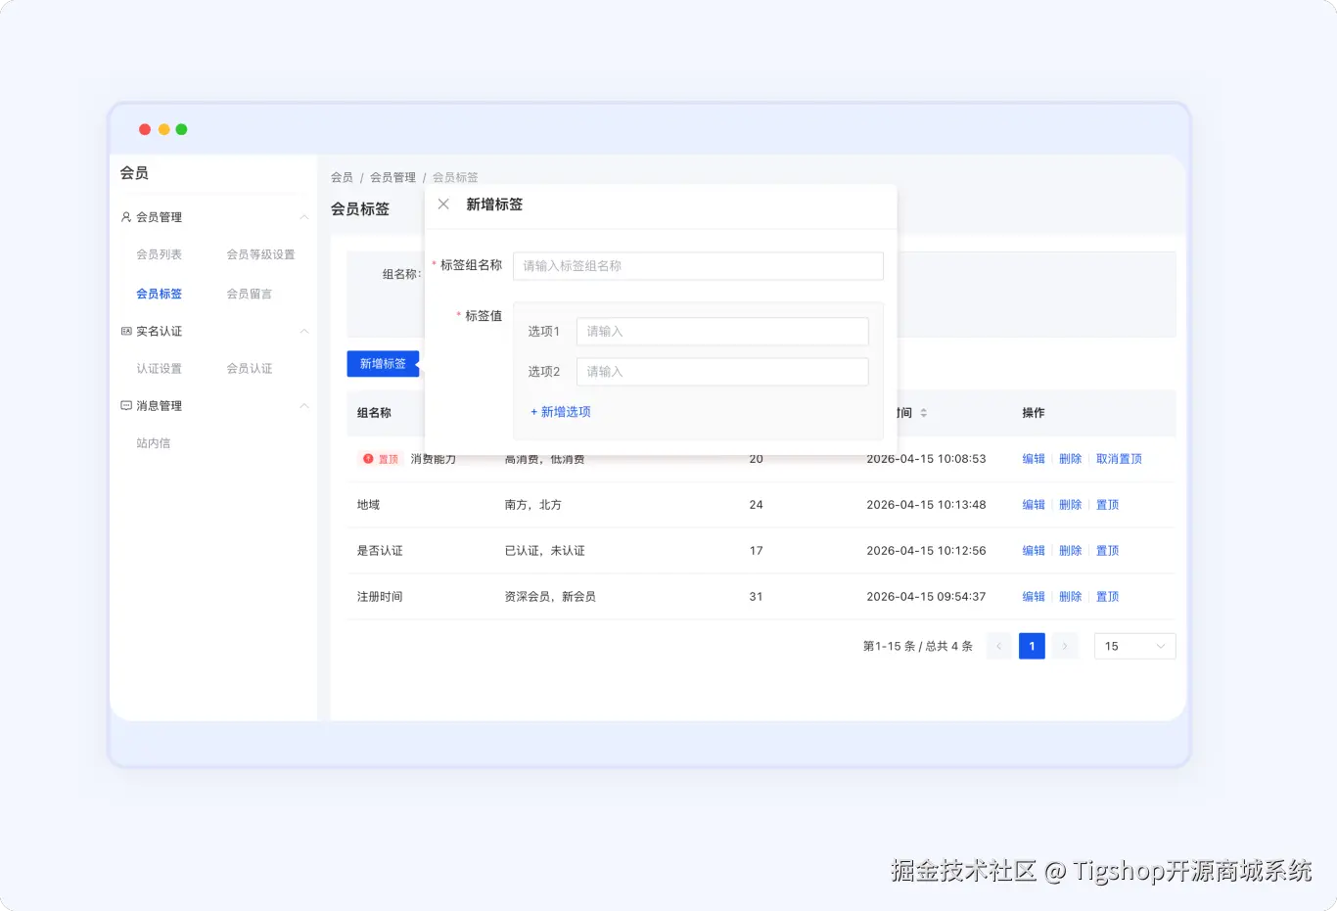This screenshot has height=911, width=1337.
Task: Focus the 标签组名称 input field
Action: point(698,266)
